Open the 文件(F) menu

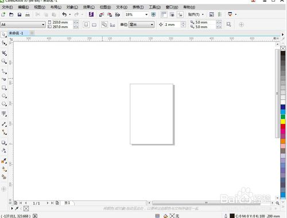(7, 7)
